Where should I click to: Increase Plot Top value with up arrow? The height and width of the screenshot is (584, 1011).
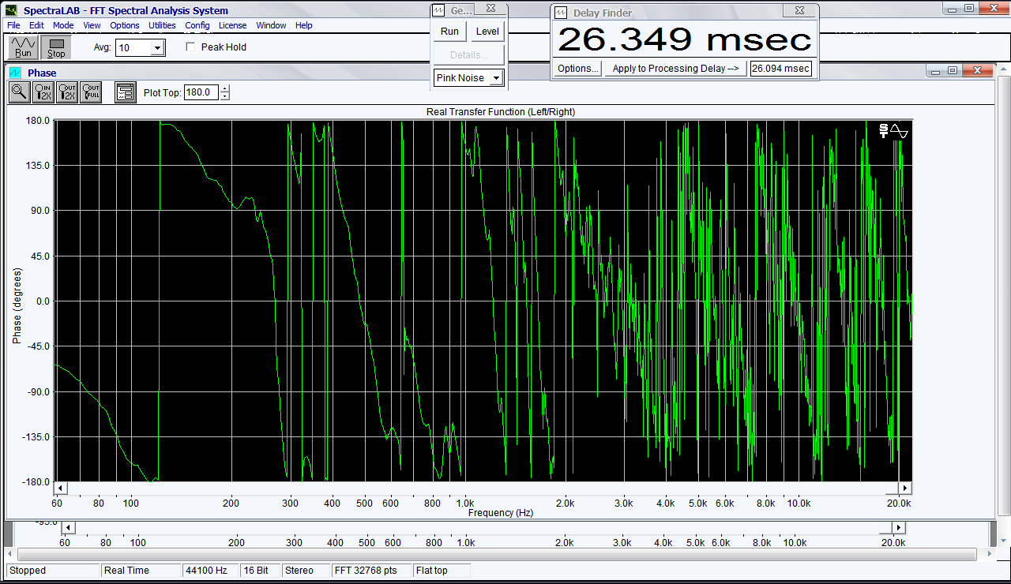pyautogui.click(x=225, y=89)
